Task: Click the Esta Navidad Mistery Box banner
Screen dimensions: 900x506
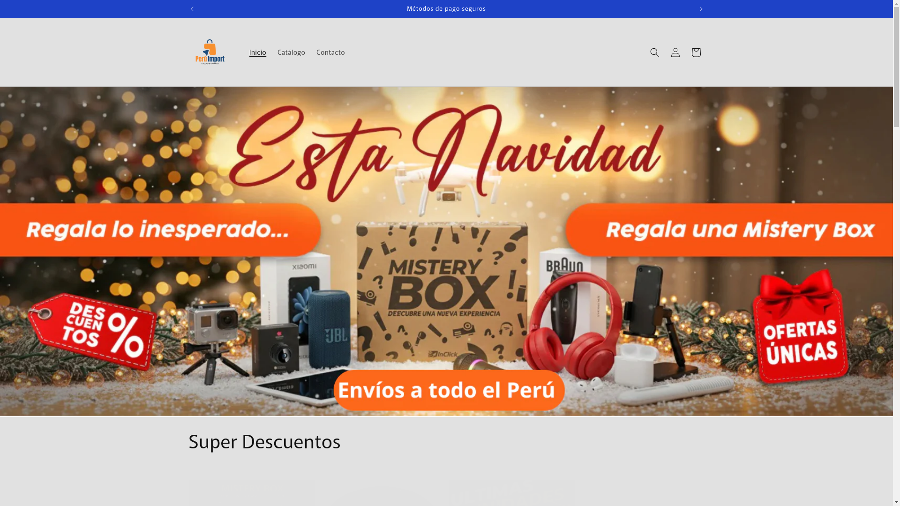Action: (x=446, y=251)
